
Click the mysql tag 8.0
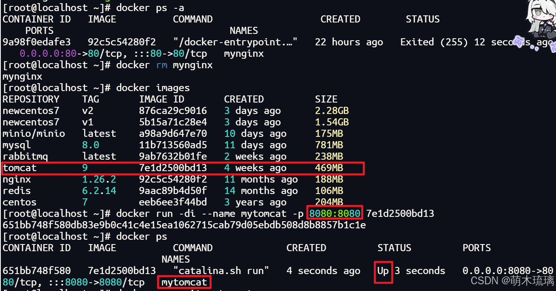point(91,145)
